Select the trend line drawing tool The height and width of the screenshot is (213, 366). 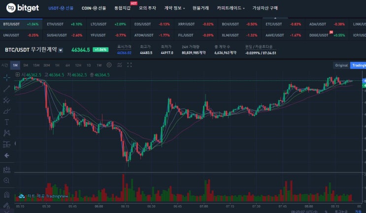[7, 89]
